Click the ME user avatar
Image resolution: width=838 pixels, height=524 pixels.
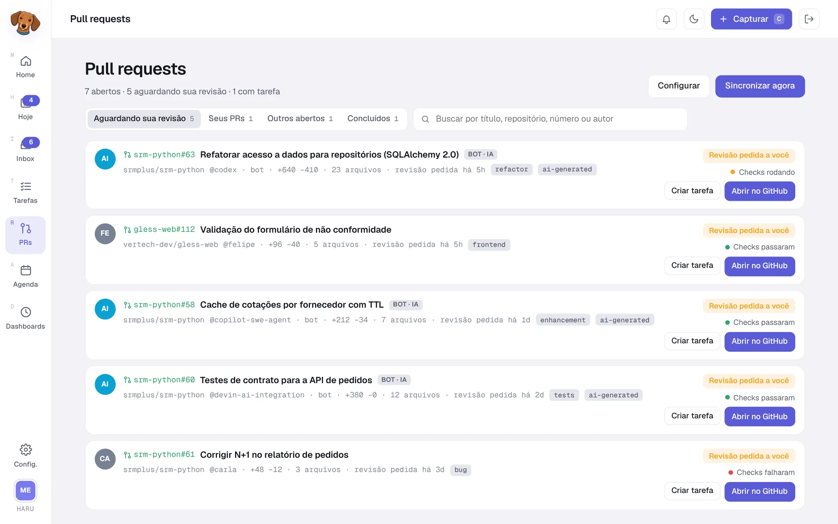pyautogui.click(x=26, y=490)
